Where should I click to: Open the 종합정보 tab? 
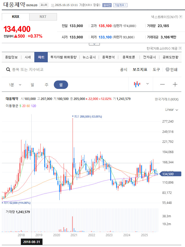point(11,57)
